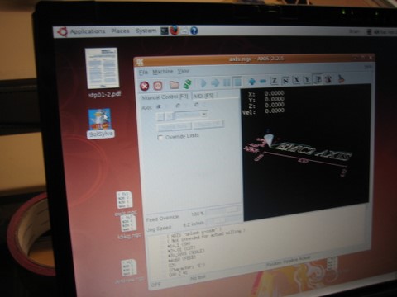Viewport: 397px width, 297px height.
Task: Switch to the MDI tab
Action: click(x=203, y=96)
